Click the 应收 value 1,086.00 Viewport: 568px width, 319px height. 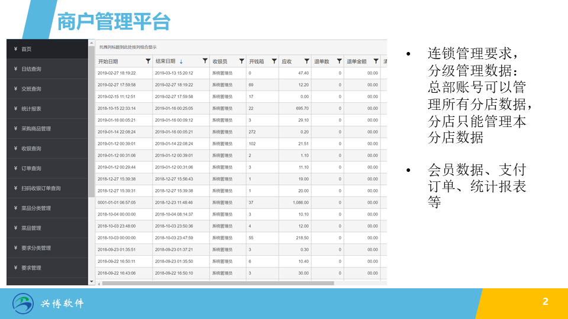click(x=301, y=203)
